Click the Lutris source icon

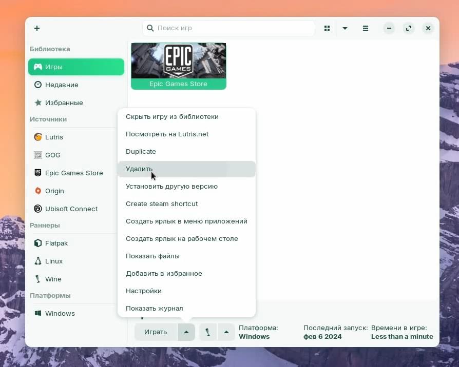point(38,137)
